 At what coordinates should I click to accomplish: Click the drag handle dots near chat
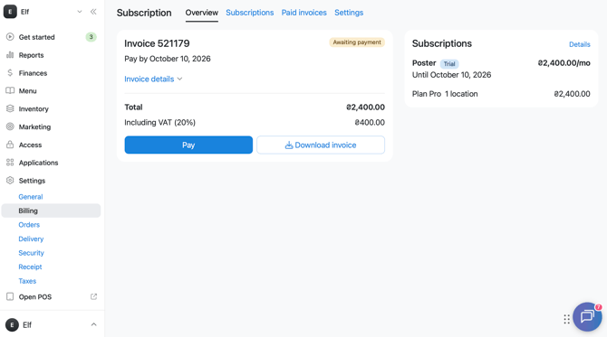pyautogui.click(x=567, y=319)
